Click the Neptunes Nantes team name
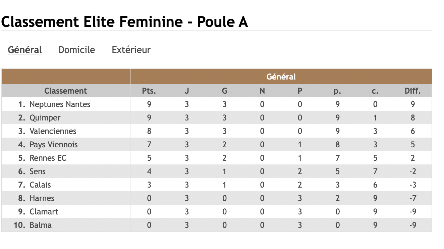This screenshot has height=249, width=444. (x=60, y=104)
